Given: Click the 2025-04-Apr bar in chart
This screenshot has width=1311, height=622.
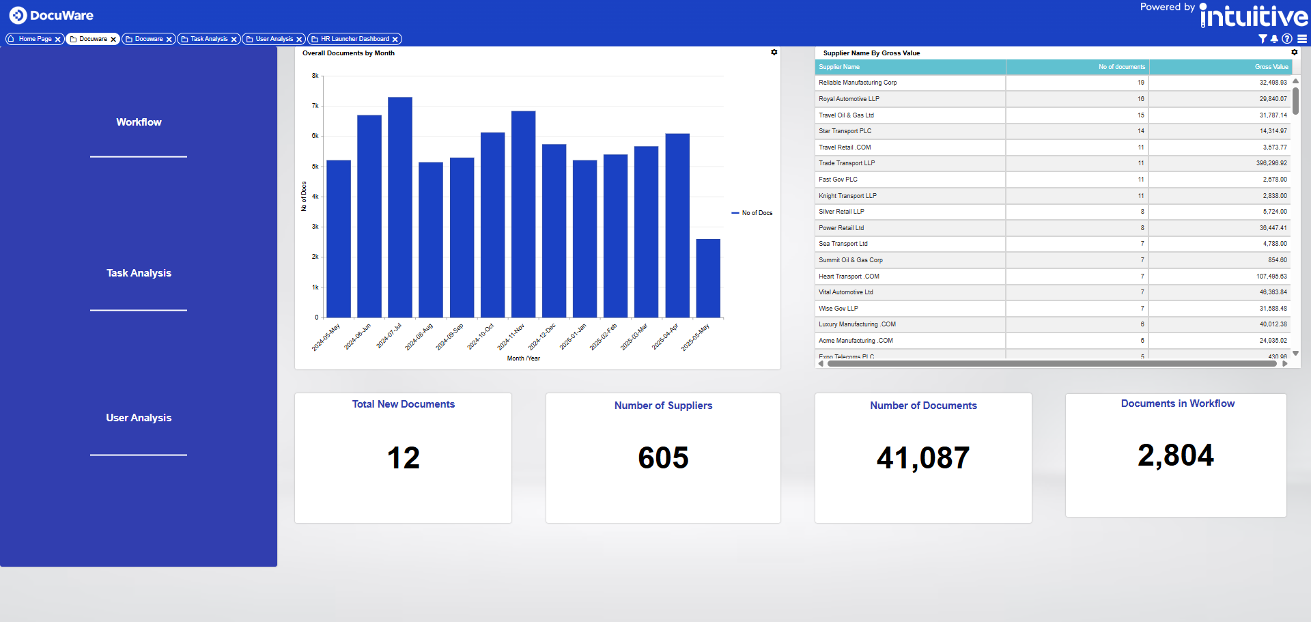Looking at the screenshot, I should click(677, 225).
